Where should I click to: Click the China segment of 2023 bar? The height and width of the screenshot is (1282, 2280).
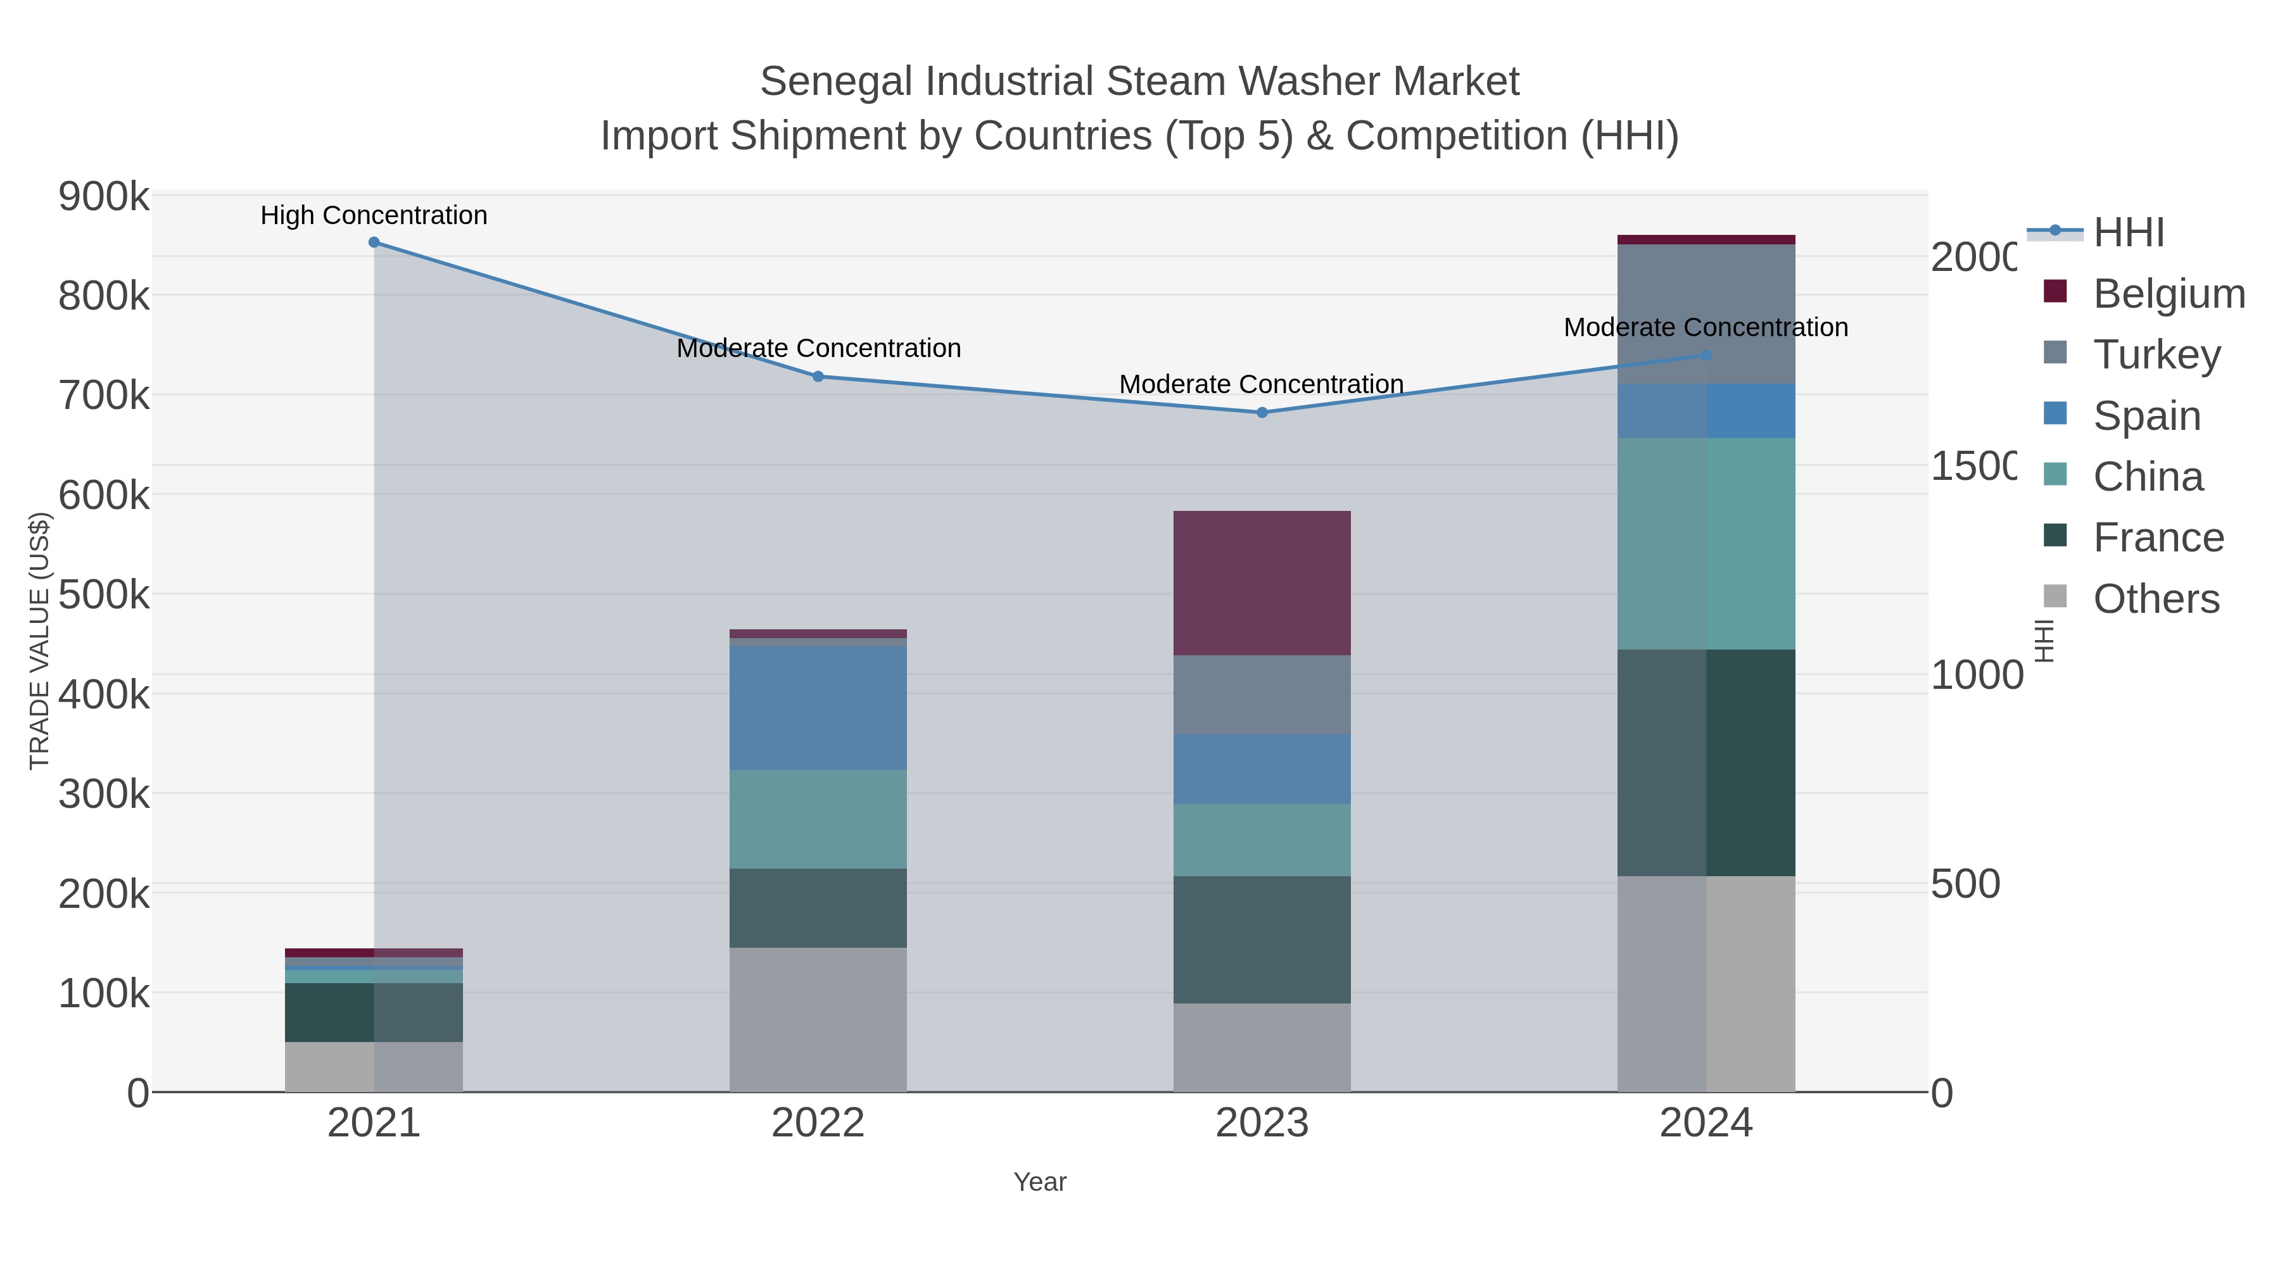coord(1262,841)
